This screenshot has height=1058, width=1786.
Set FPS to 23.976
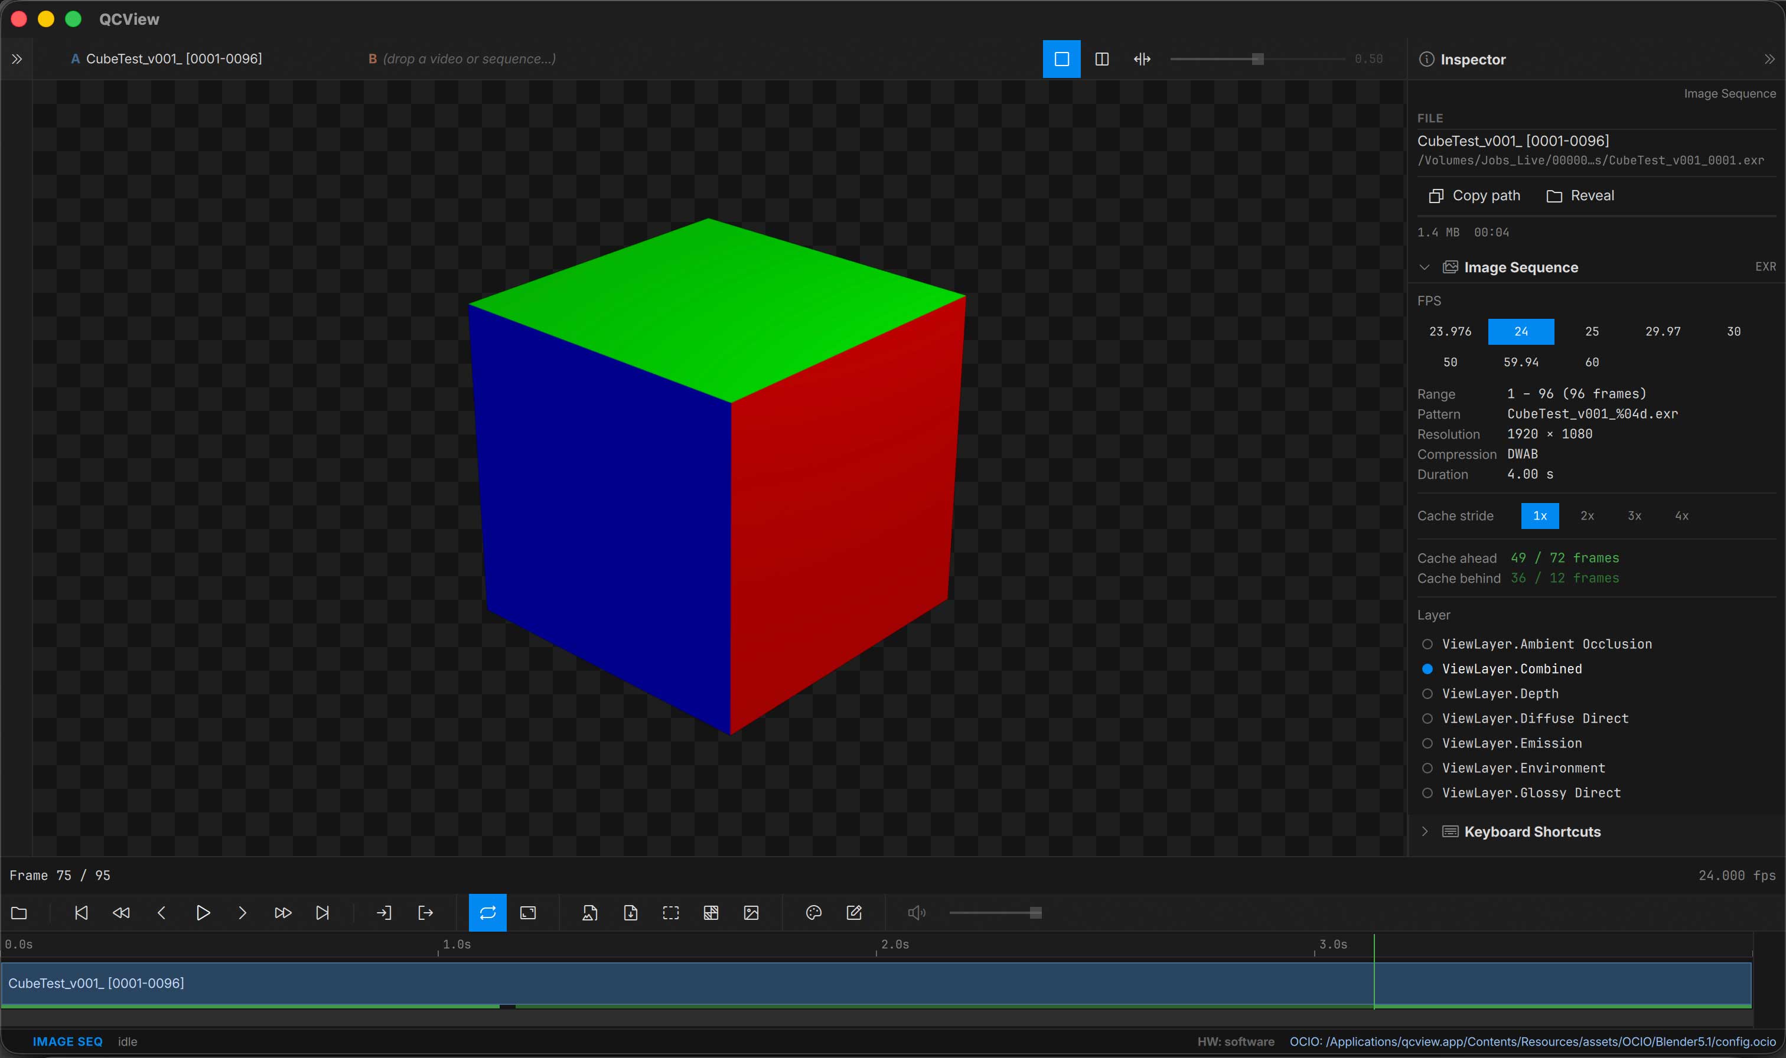pyautogui.click(x=1450, y=332)
